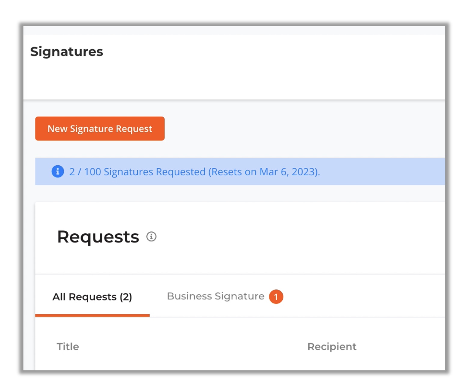Click the Requests section heading
The image size is (461, 386).
point(98,237)
